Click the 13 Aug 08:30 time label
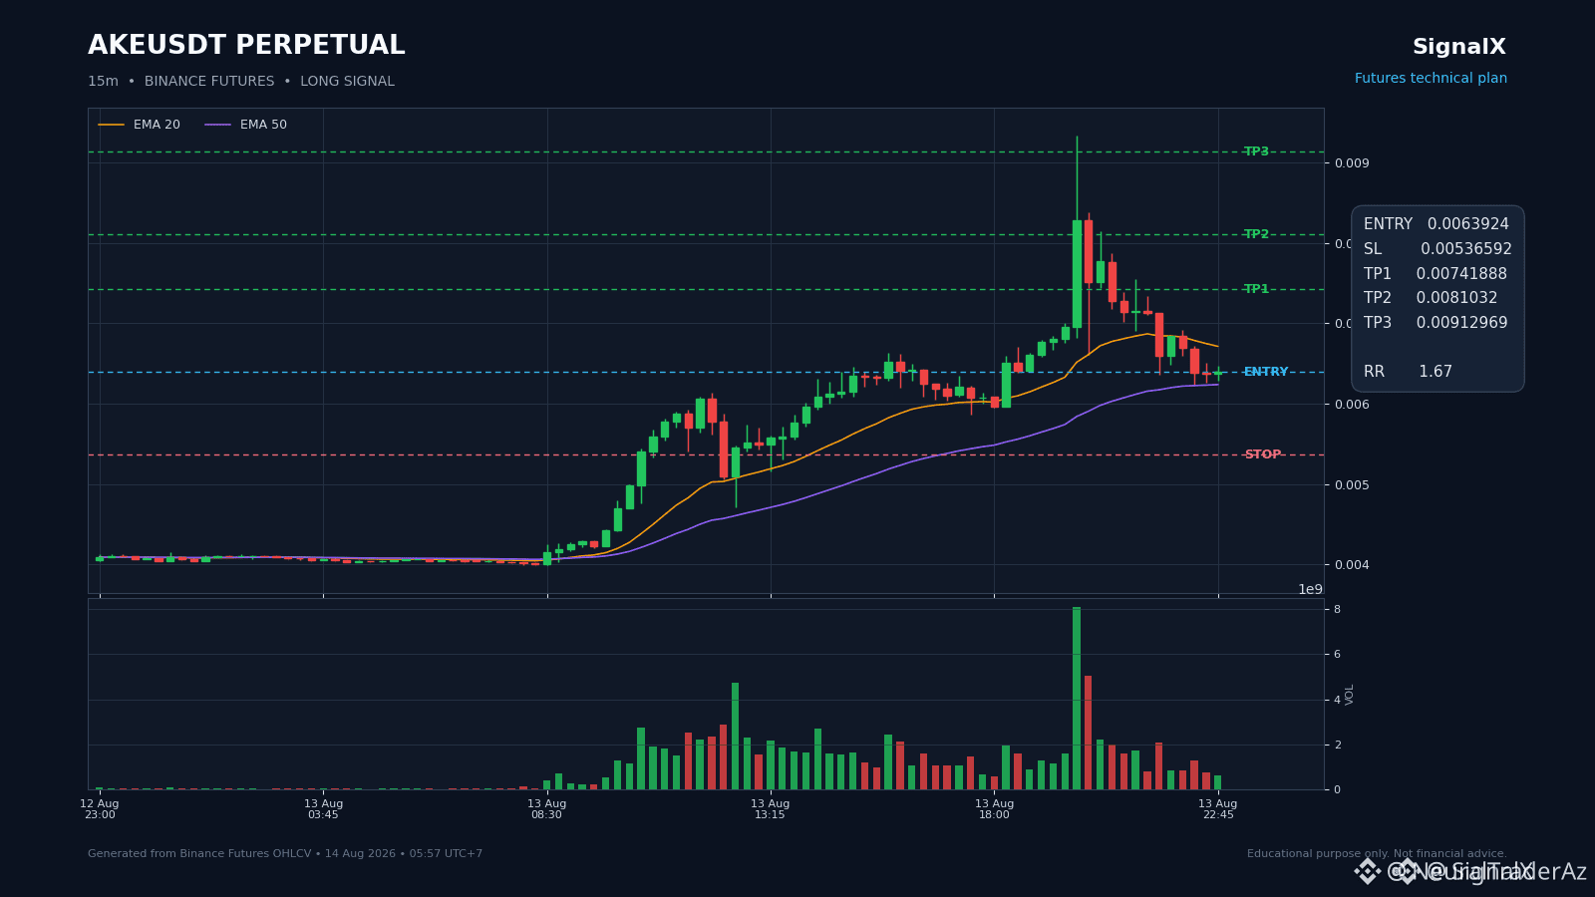1595x897 pixels. pos(546,809)
